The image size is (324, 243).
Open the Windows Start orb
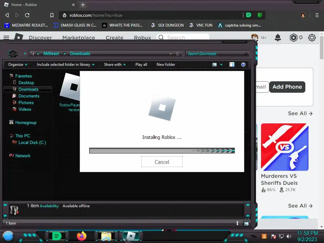8,237
